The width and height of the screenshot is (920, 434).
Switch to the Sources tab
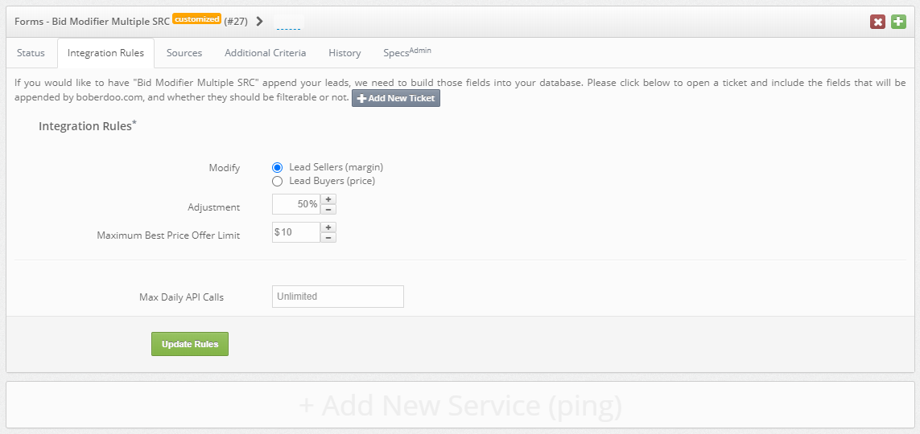point(184,53)
